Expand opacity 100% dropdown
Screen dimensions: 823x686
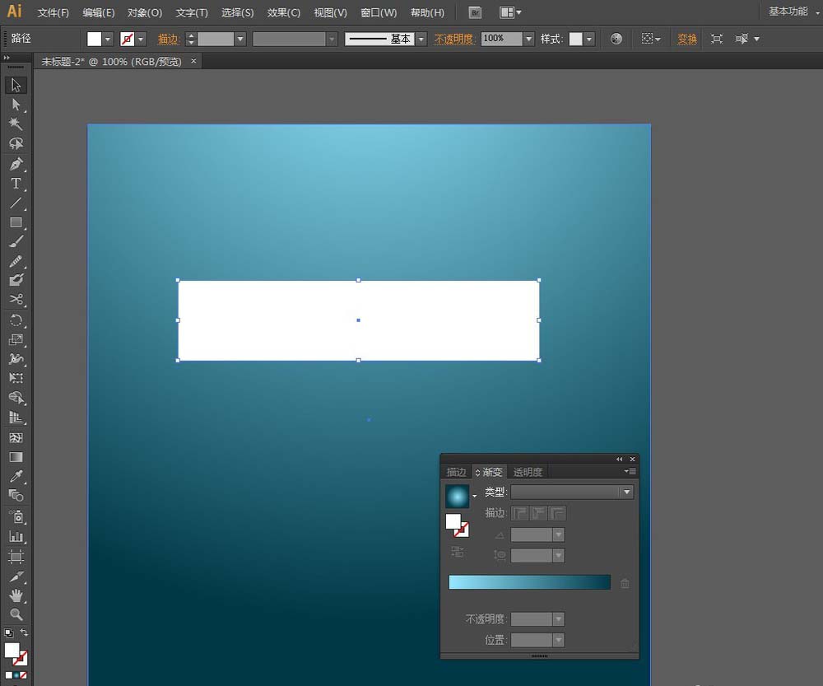point(528,39)
